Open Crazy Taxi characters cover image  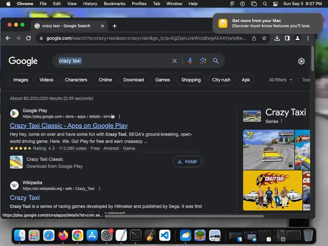[x=273, y=190]
